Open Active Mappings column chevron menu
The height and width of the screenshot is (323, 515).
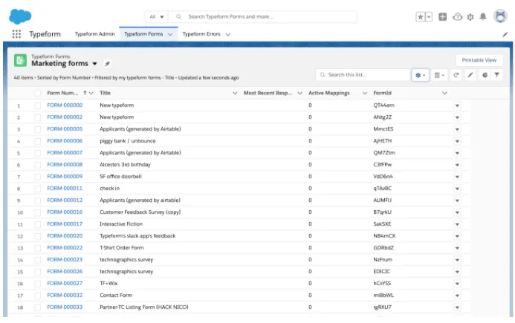pyautogui.click(x=365, y=94)
